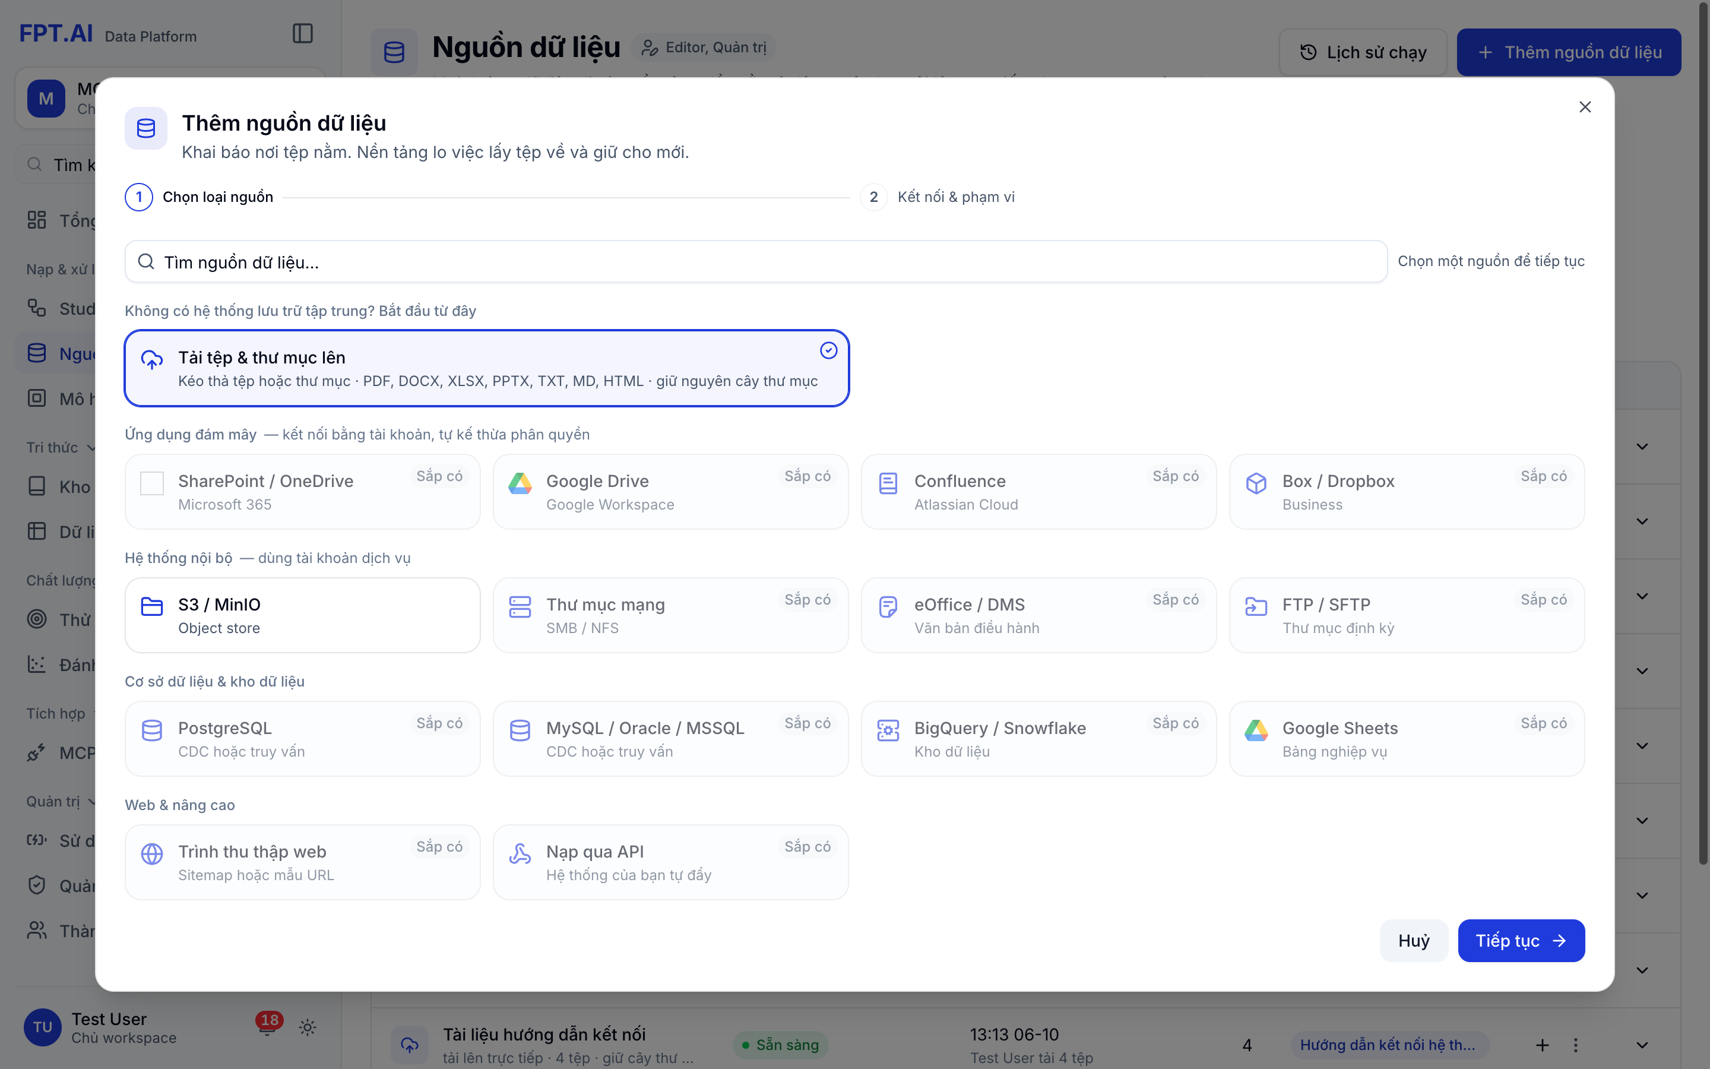Click the Nạp qua API webhook icon
The height and width of the screenshot is (1069, 1710).
point(520,853)
